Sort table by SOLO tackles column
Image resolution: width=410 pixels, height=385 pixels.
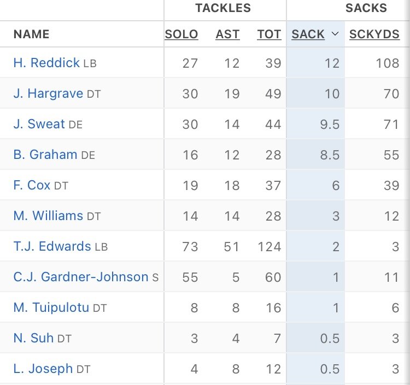tap(181, 34)
